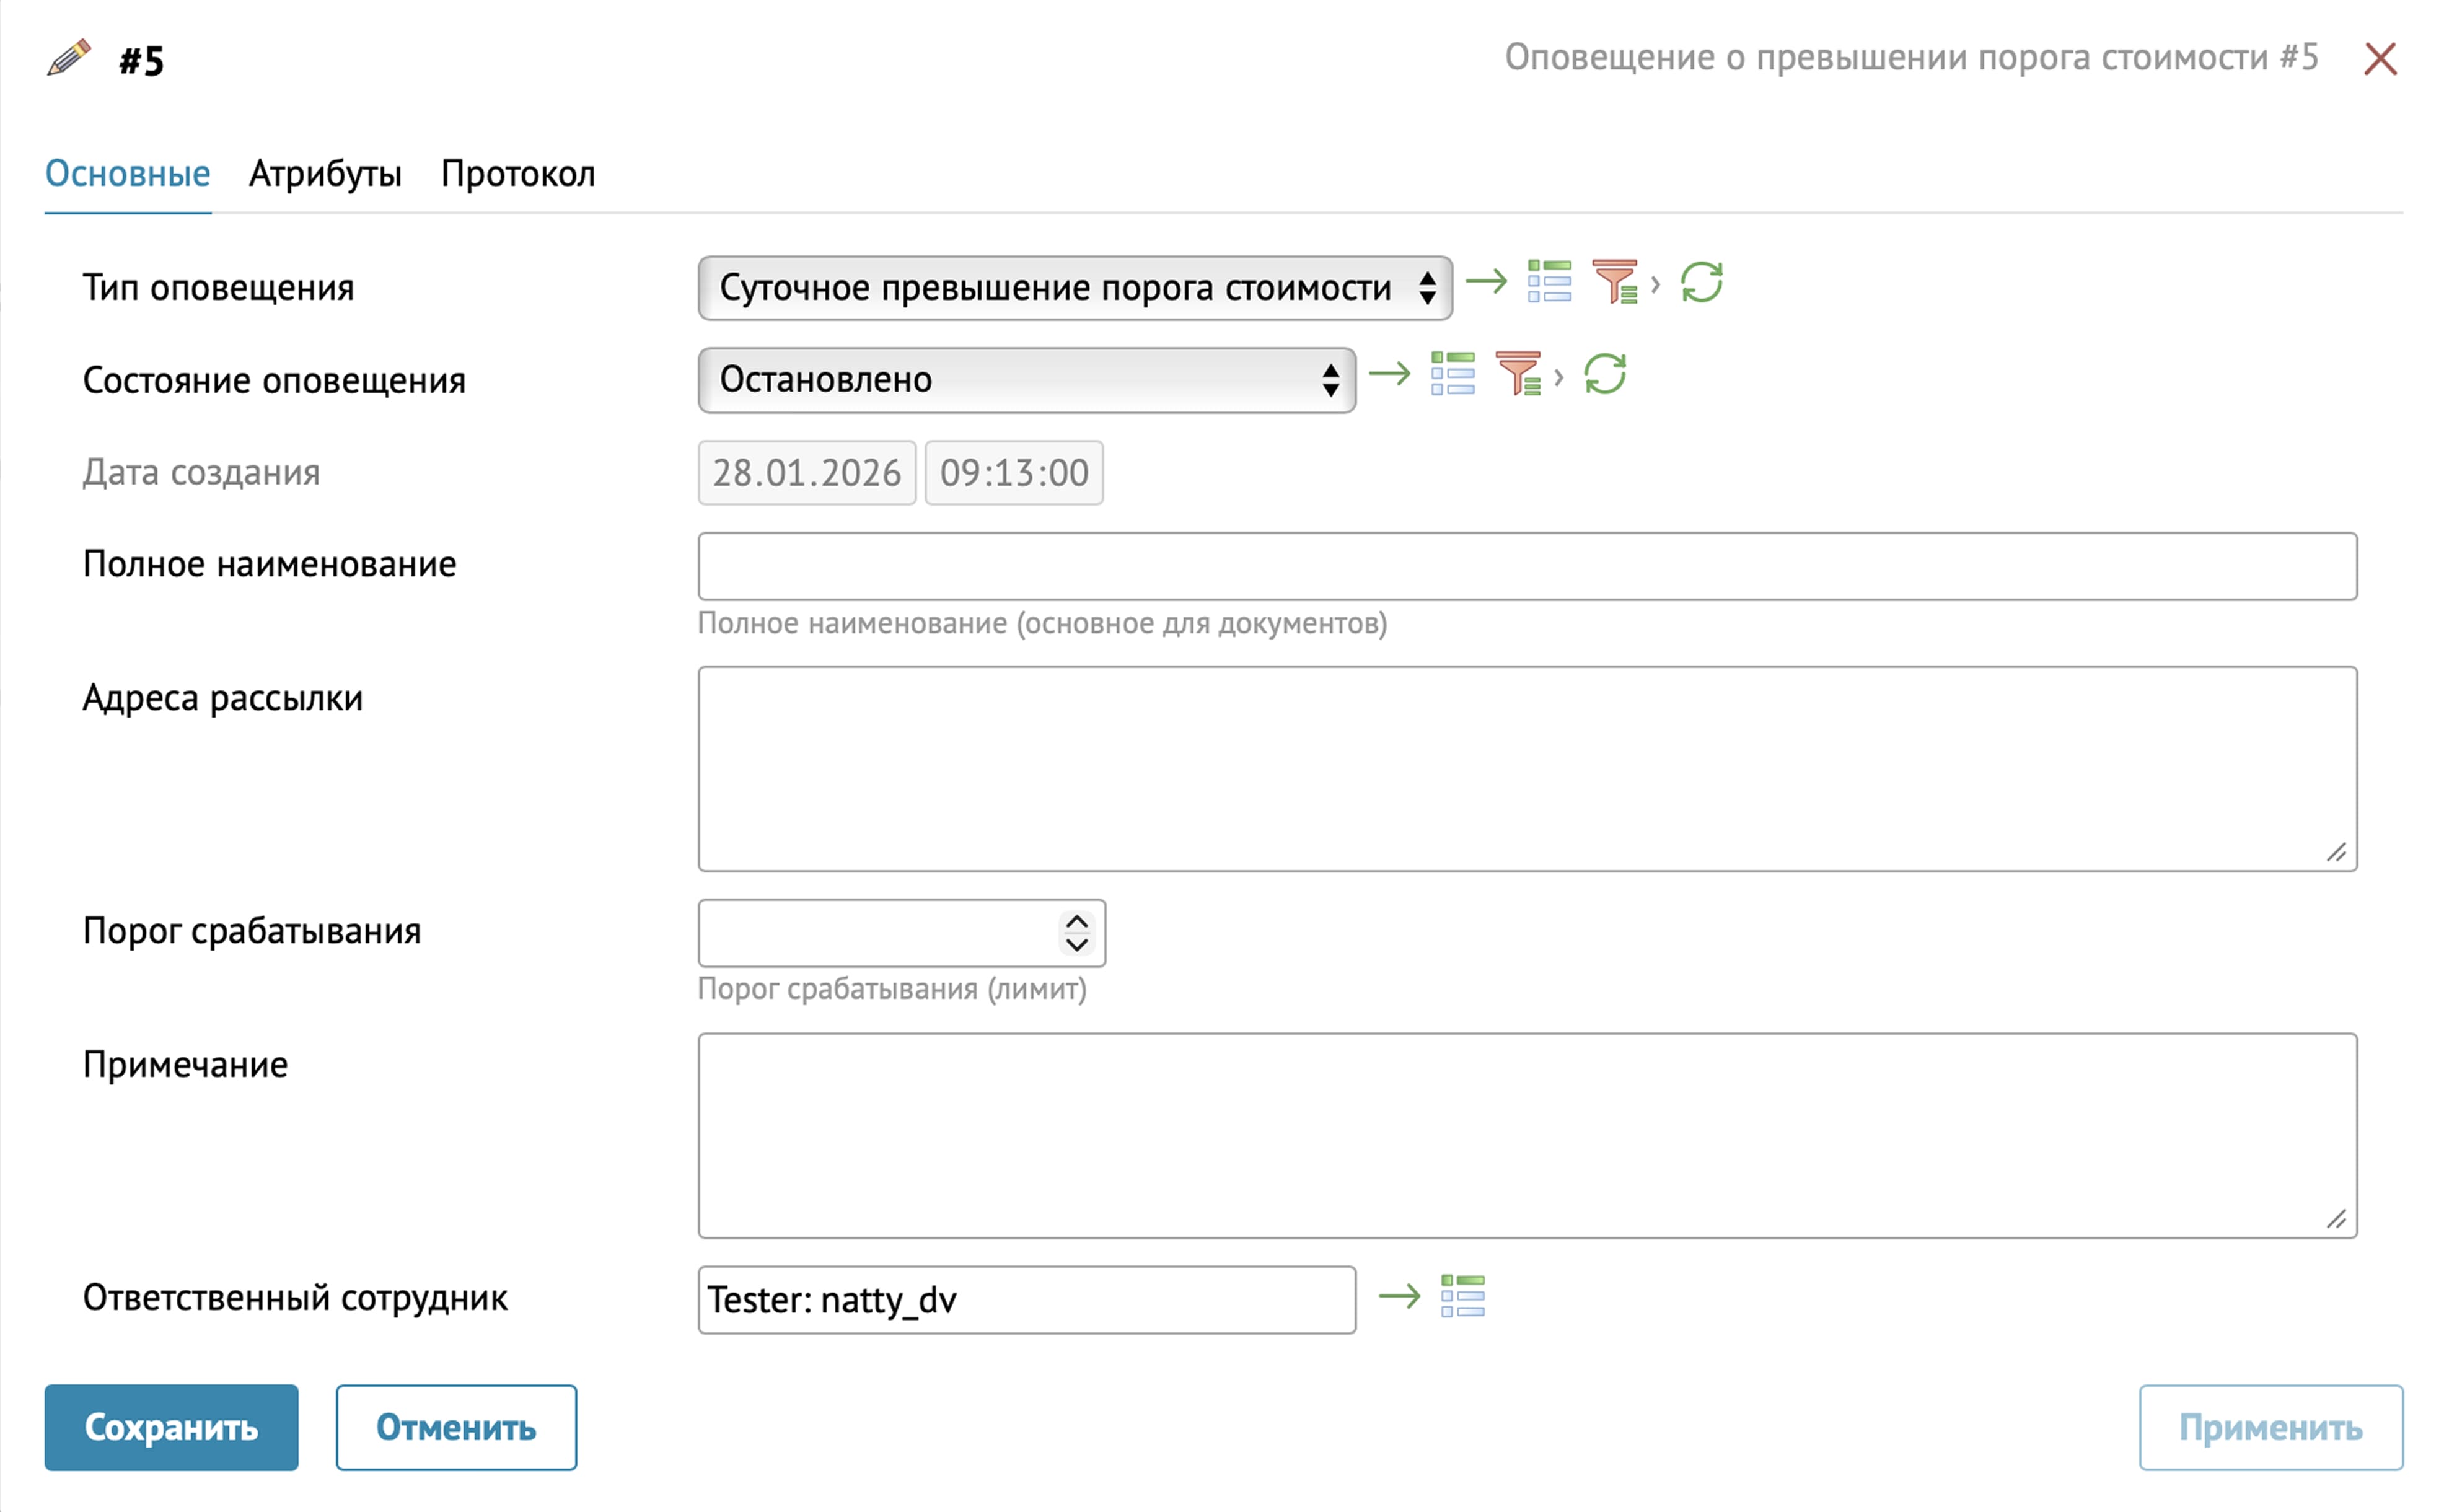Open list icon beside Ответственный сотрудник field
The width and height of the screenshot is (2444, 1512).
(1462, 1297)
